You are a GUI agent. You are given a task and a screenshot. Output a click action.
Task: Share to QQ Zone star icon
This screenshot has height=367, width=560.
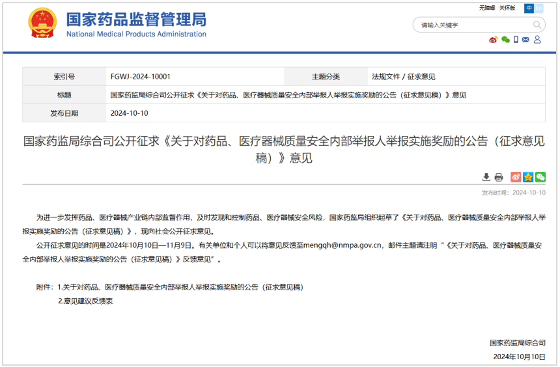click(528, 177)
